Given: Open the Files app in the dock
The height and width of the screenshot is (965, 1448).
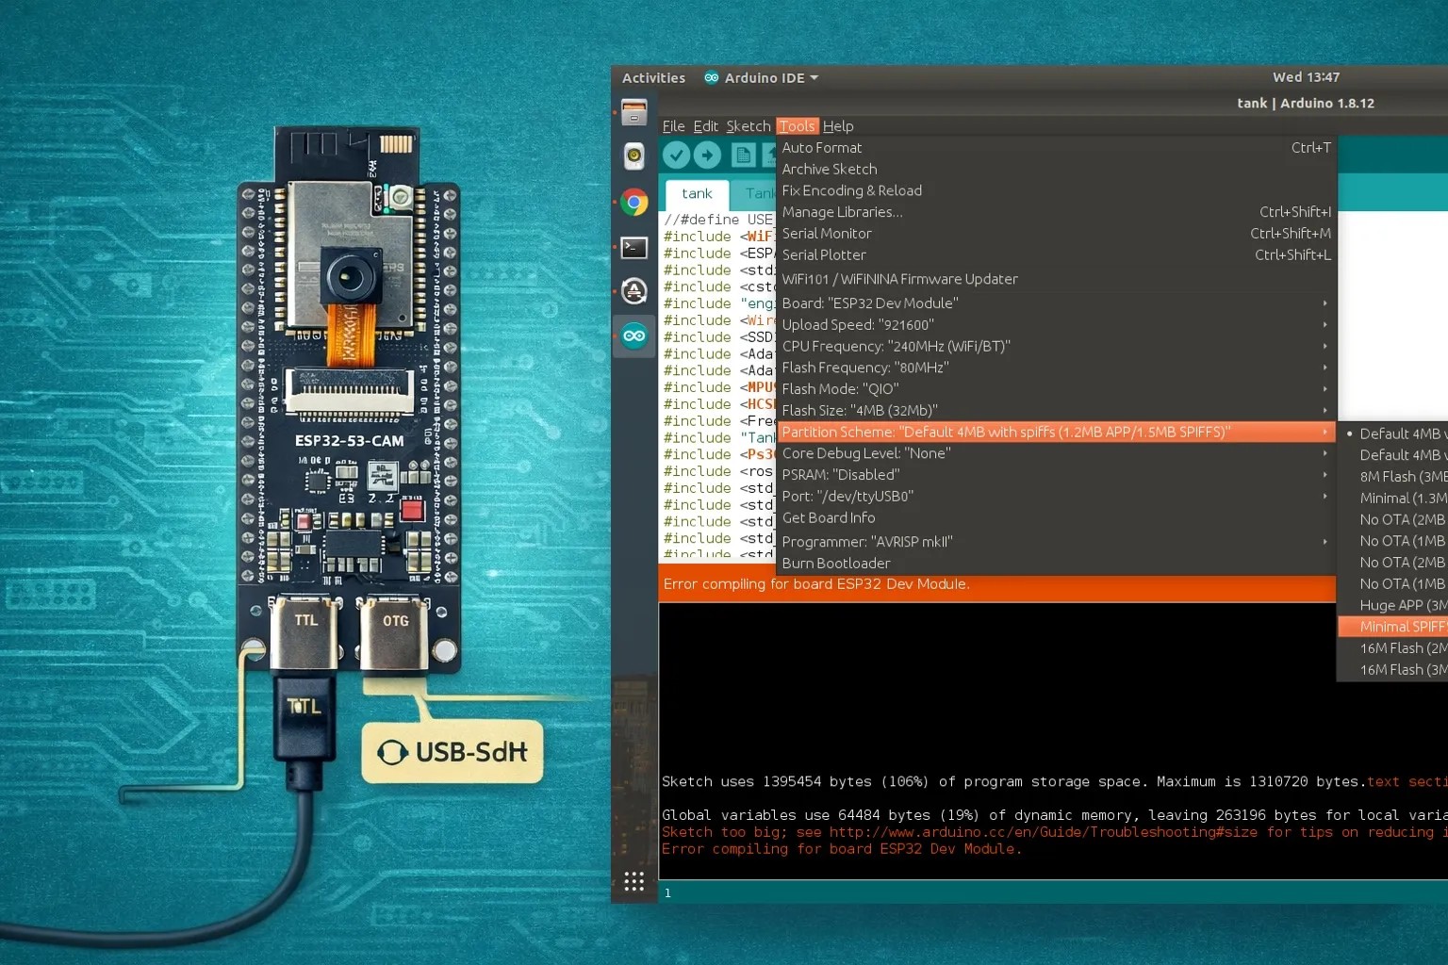Looking at the screenshot, I should pyautogui.click(x=634, y=112).
